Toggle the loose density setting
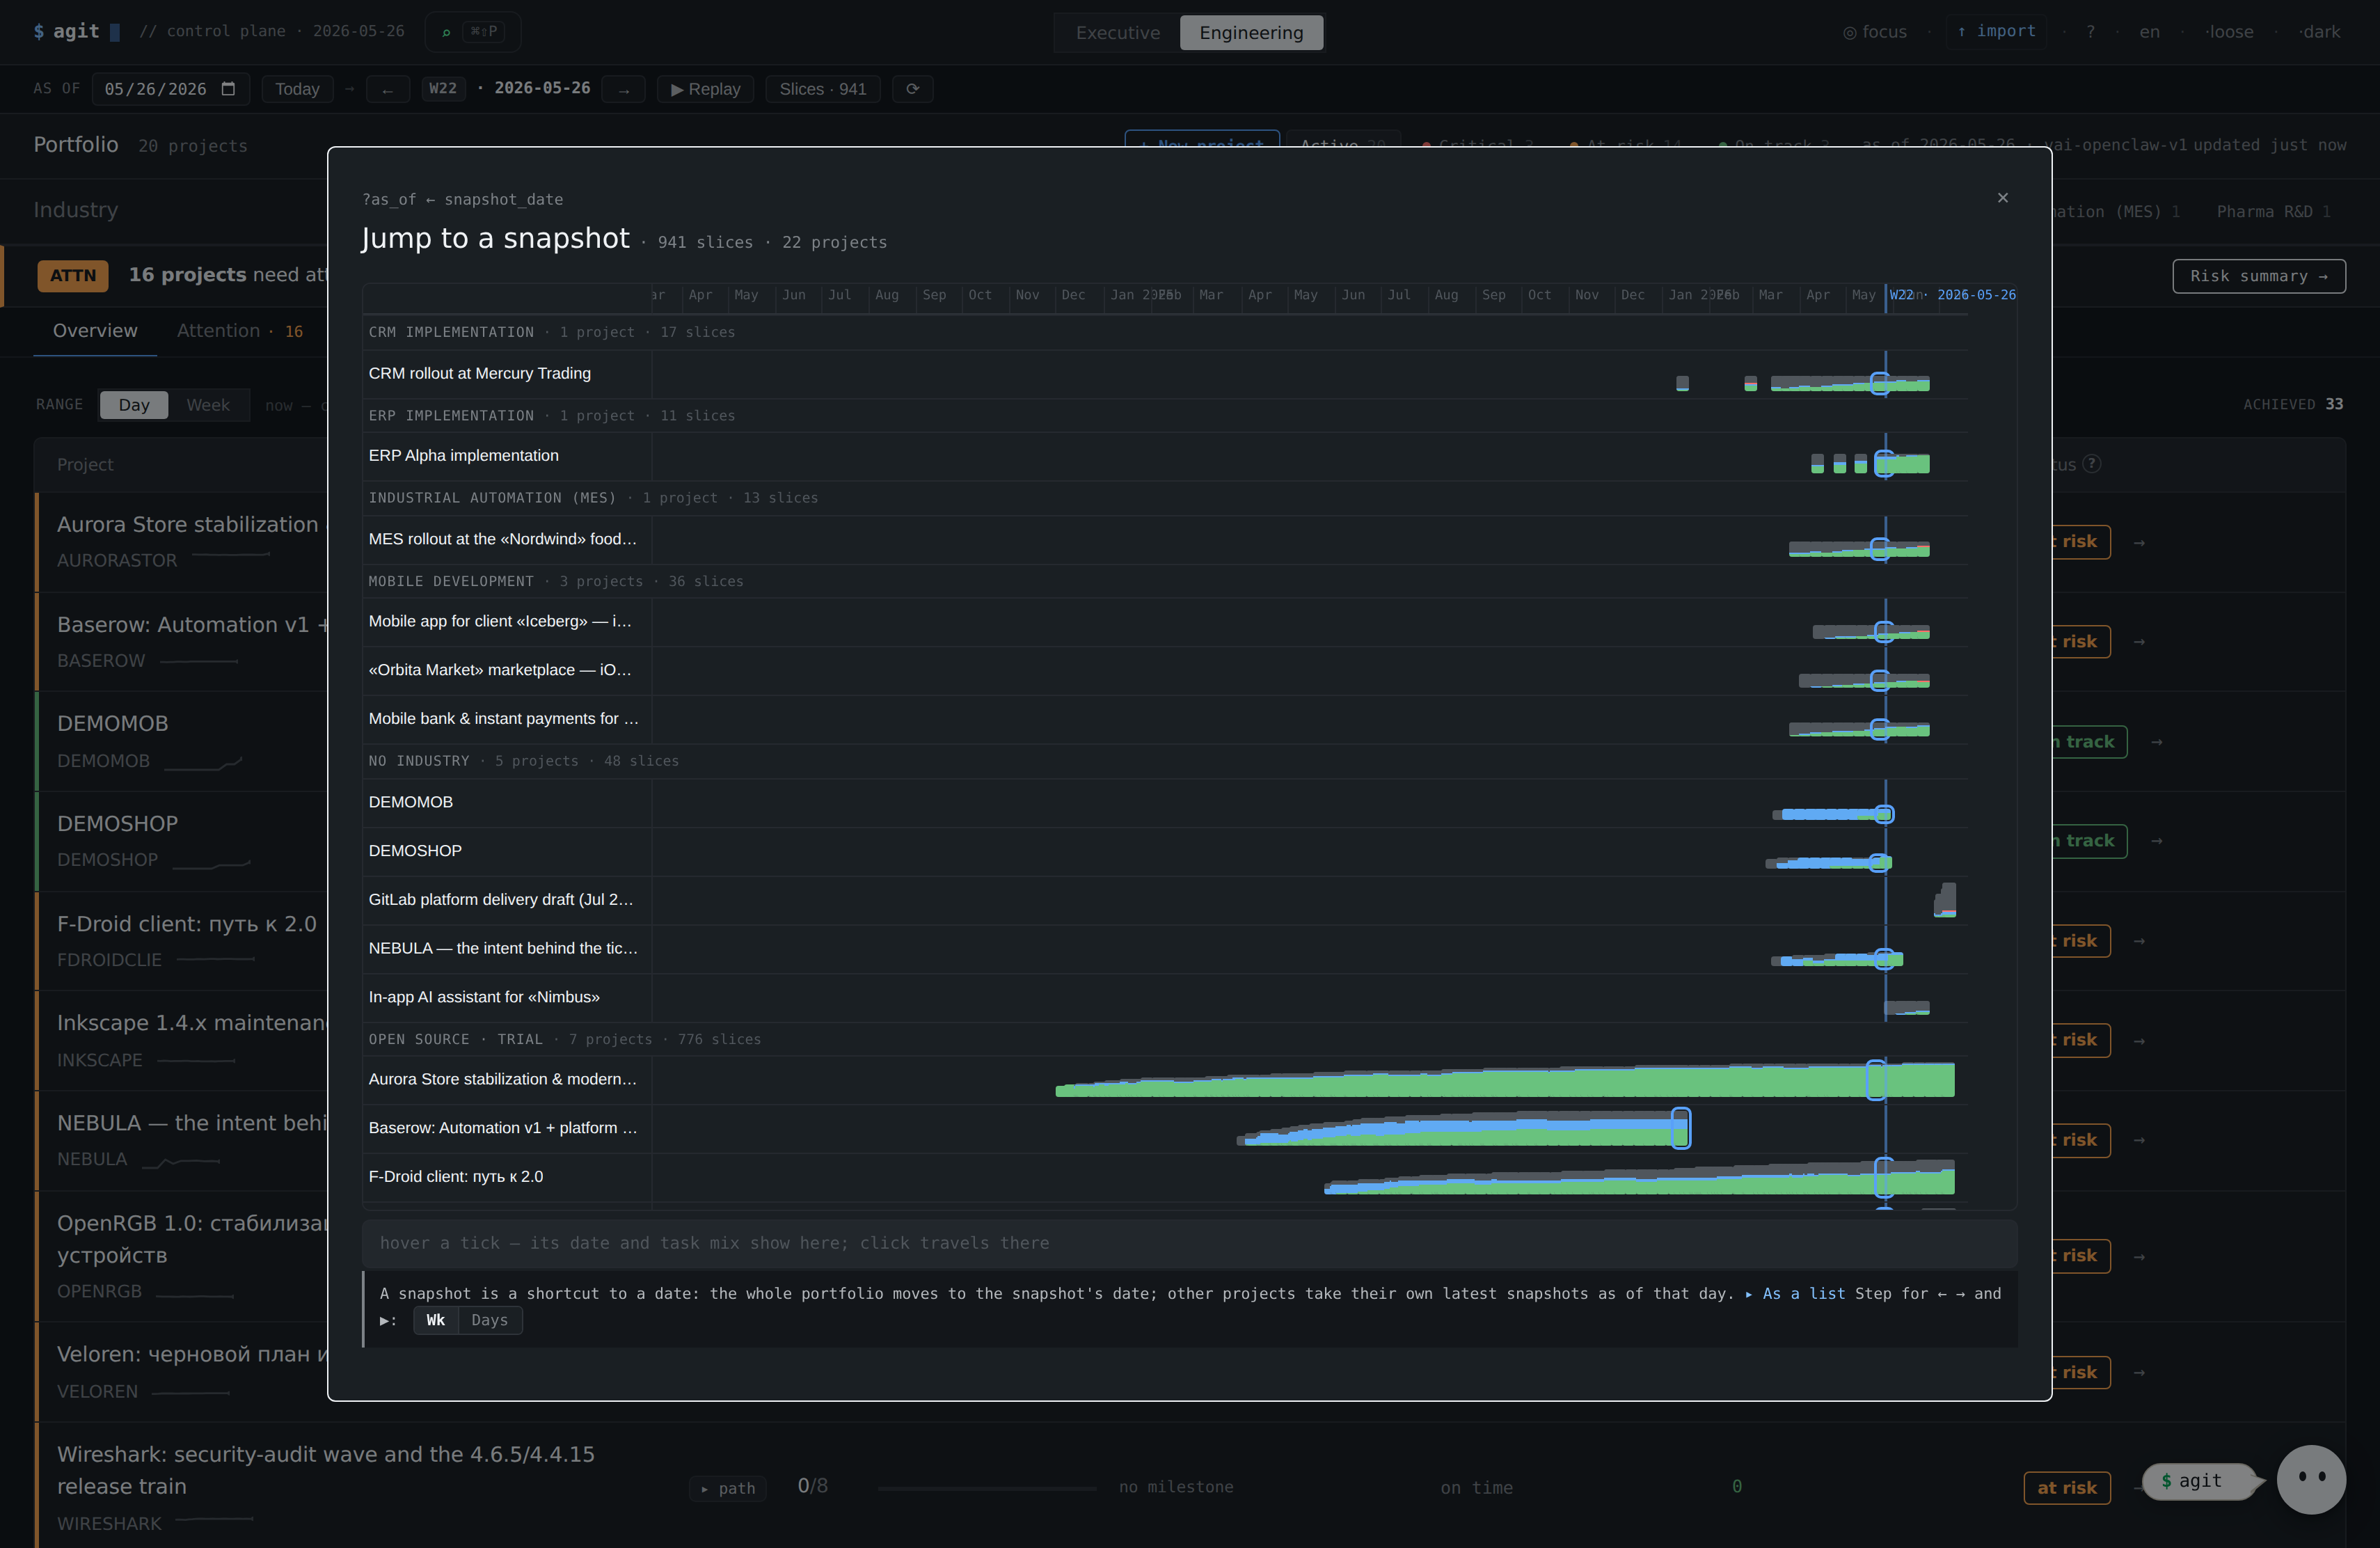Screen dimensions: 2380x1548 (2229, 32)
